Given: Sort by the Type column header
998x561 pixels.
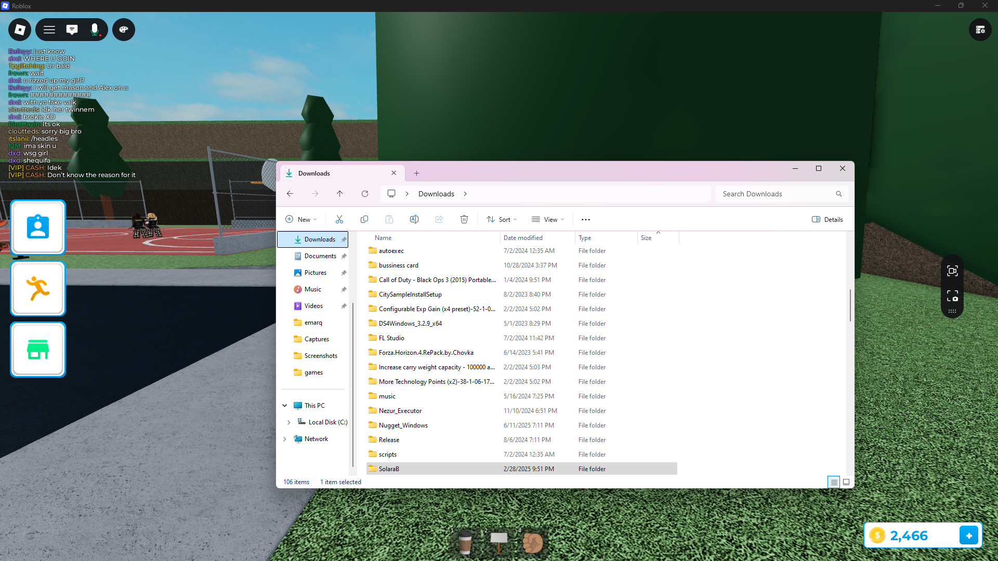Looking at the screenshot, I should pyautogui.click(x=606, y=238).
